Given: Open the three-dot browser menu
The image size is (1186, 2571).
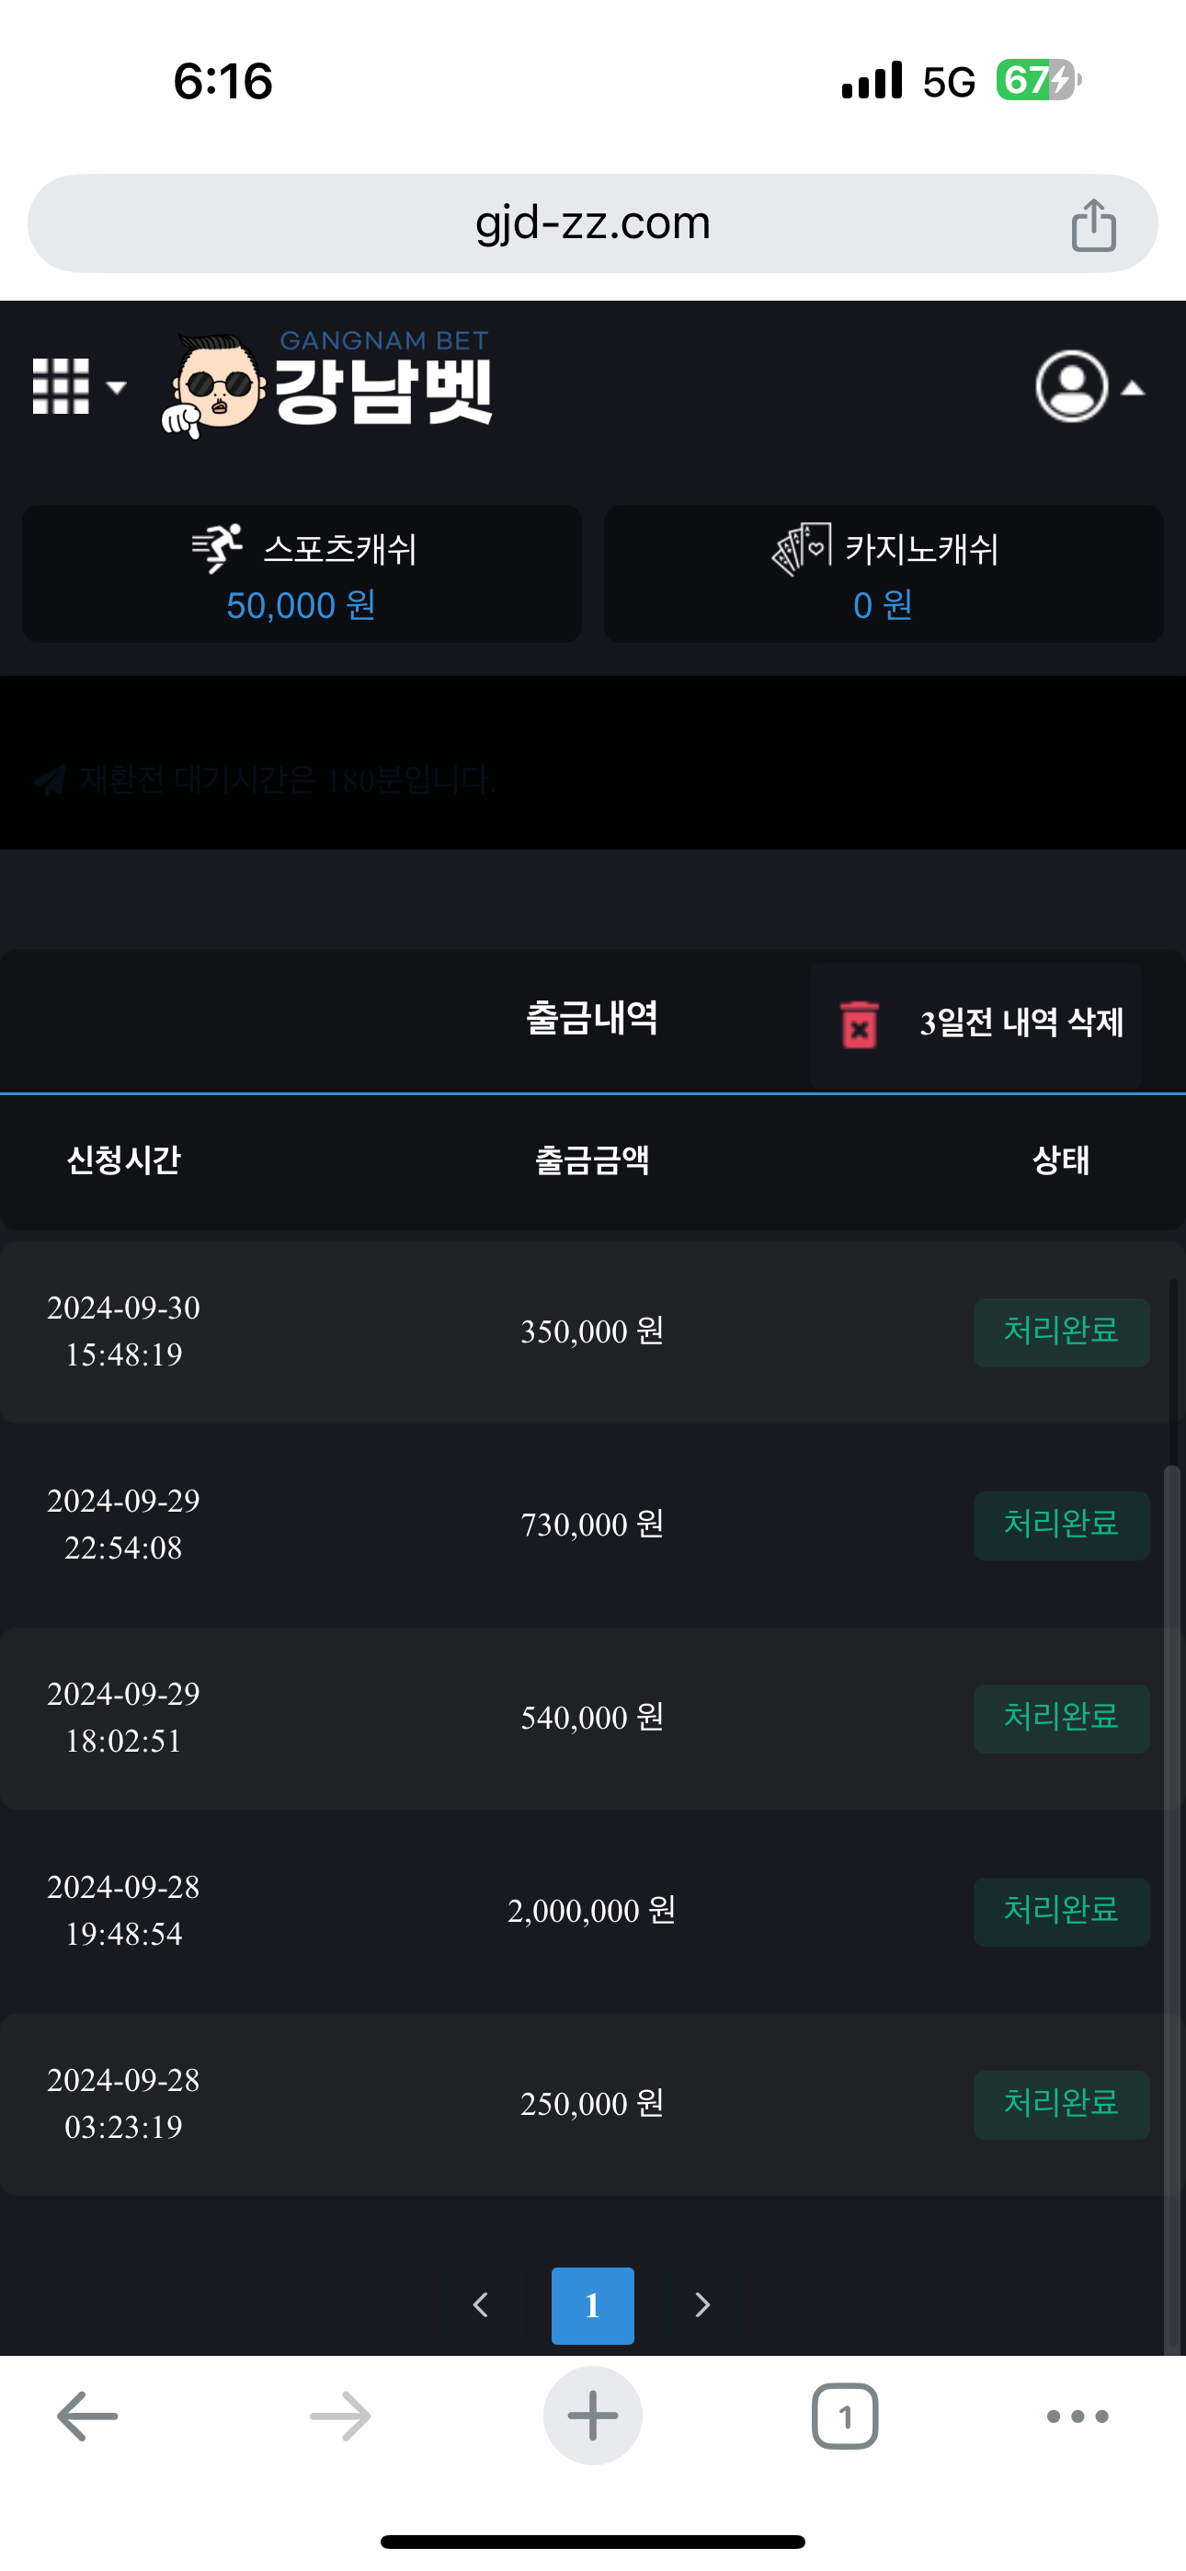Looking at the screenshot, I should (1078, 2416).
